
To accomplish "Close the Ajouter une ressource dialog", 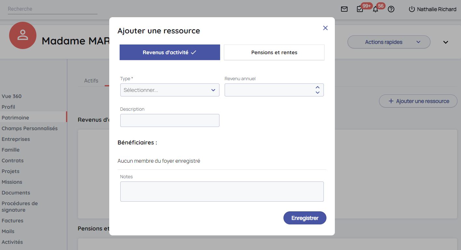I will point(325,28).
